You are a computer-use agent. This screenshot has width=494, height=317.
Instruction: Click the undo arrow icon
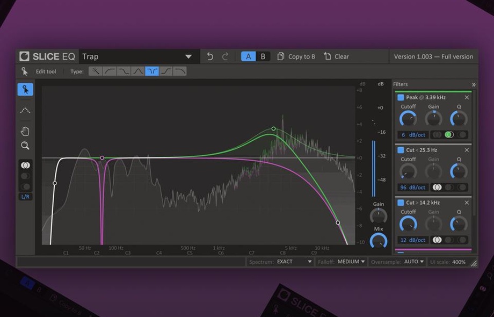(x=210, y=56)
